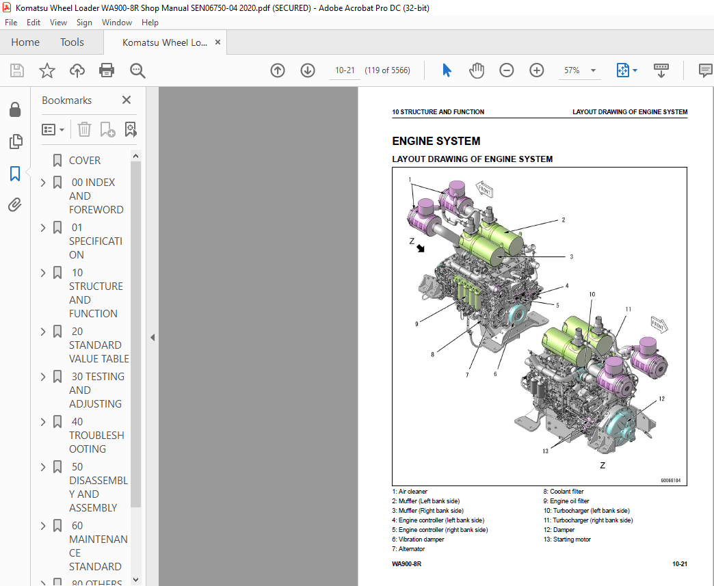The height and width of the screenshot is (586, 714).
Task: Select the Komatsu Wheel Lo... document tab
Action: click(x=165, y=43)
